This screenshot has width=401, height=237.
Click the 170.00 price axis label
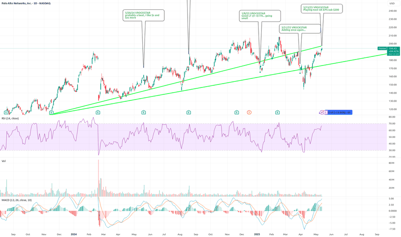pos(392,69)
